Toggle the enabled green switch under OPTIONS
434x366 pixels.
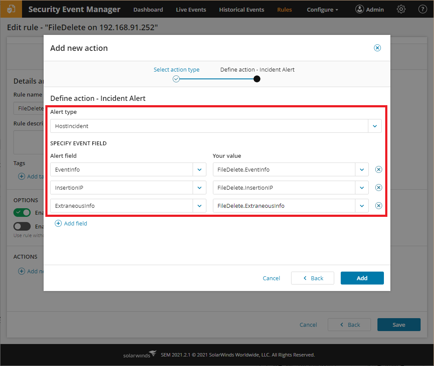point(22,213)
